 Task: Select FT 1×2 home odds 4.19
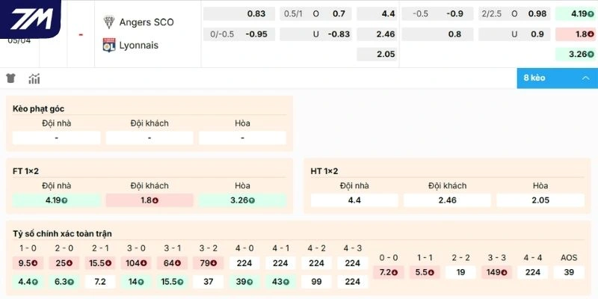pos(57,200)
